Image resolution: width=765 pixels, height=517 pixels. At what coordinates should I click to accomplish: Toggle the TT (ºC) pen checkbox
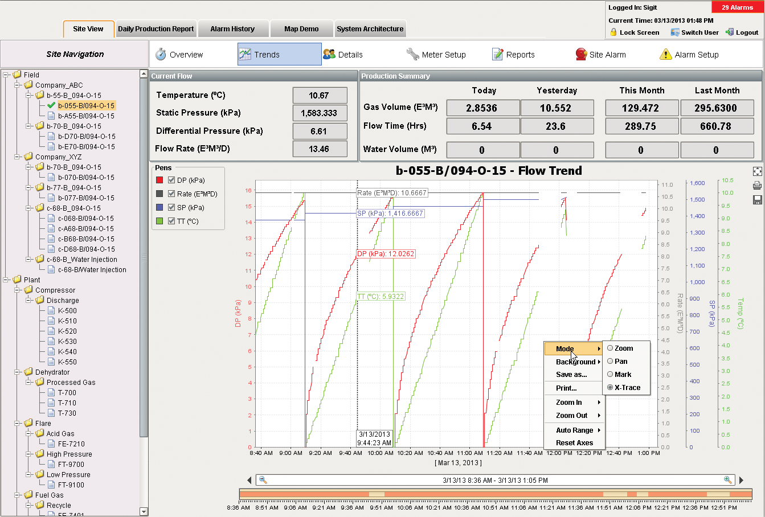[171, 221]
